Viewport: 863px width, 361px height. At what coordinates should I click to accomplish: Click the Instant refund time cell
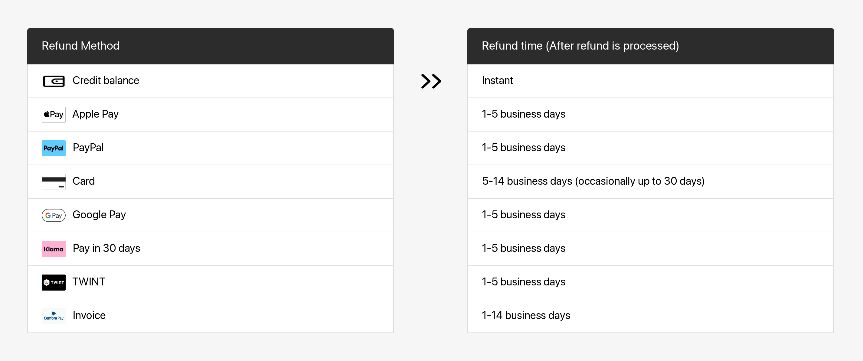tap(497, 81)
